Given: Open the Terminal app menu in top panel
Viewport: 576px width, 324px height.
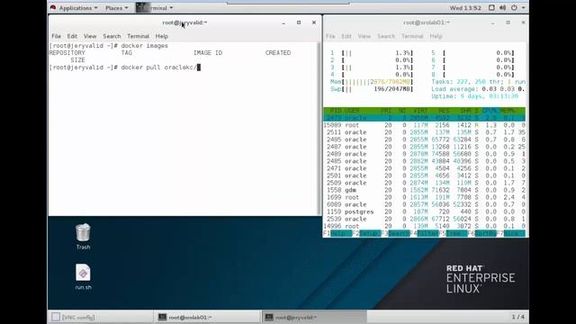Looking at the screenshot, I should [155, 8].
